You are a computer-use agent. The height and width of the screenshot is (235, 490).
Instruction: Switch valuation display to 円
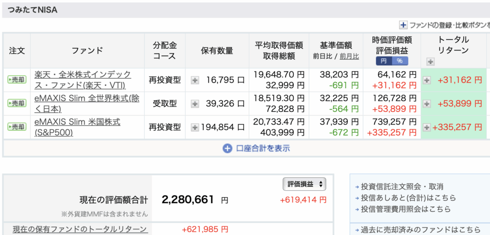click(384, 61)
